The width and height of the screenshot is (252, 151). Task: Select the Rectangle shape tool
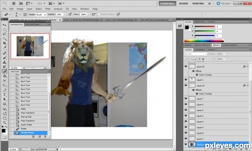(x=5, y=104)
